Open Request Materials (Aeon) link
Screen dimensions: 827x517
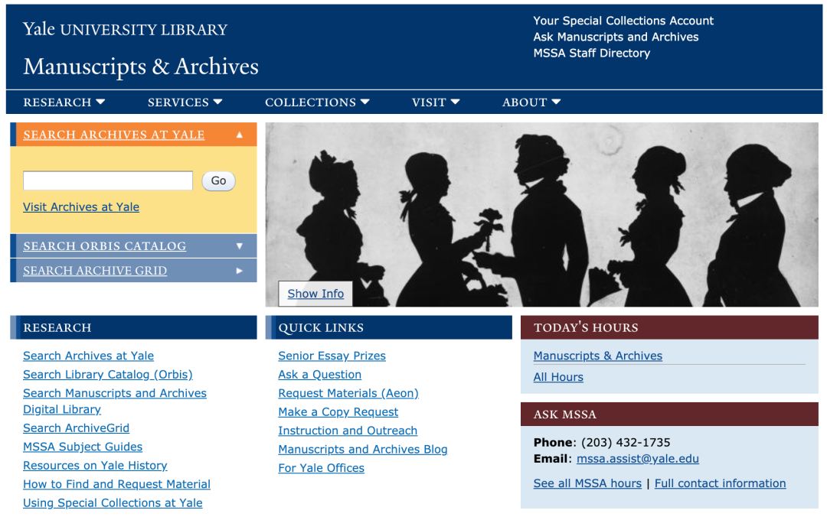coord(348,393)
